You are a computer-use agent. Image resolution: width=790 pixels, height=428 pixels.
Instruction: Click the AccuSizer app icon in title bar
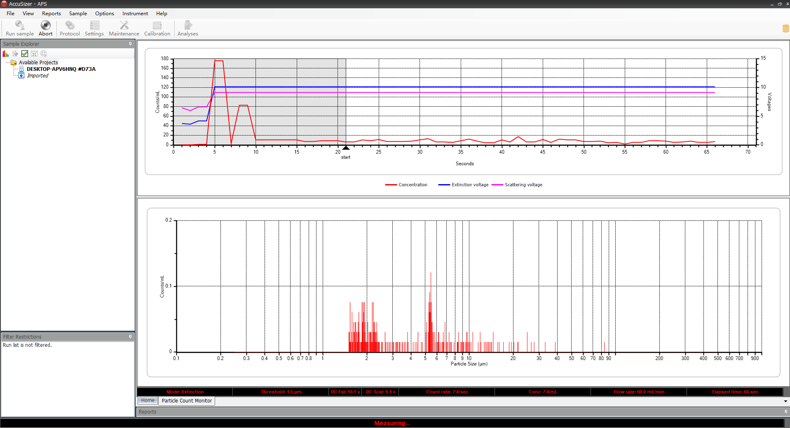tap(4, 4)
